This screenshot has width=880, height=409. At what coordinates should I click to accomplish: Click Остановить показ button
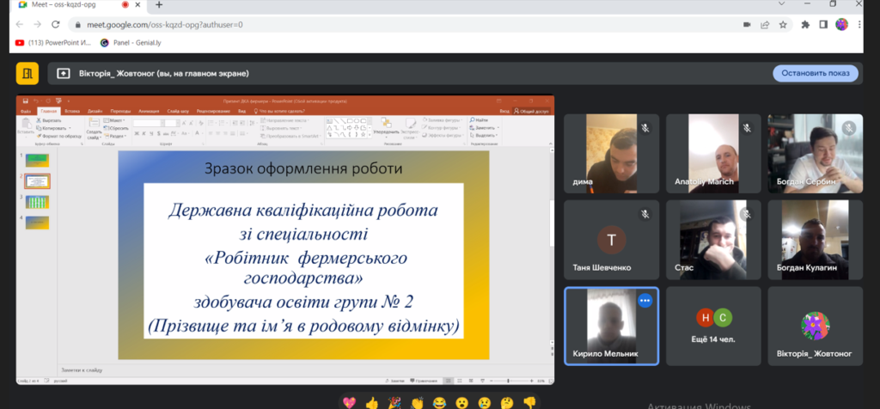coord(815,73)
